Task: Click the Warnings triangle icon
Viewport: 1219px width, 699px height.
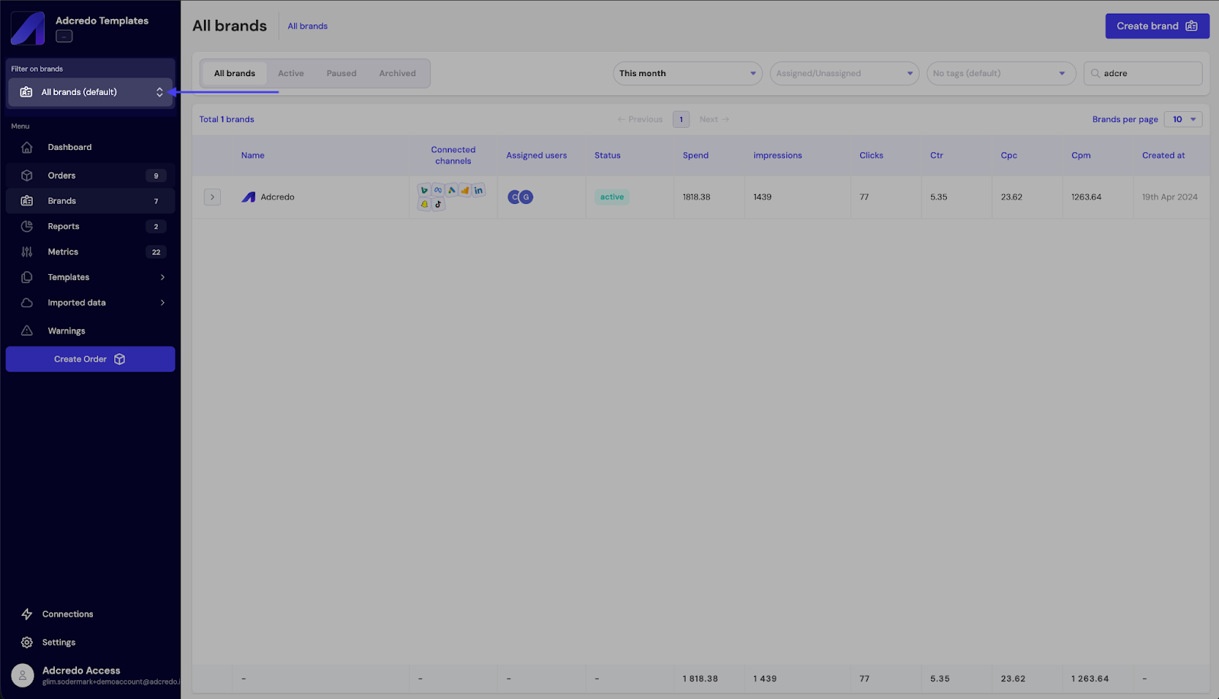Action: coord(27,331)
